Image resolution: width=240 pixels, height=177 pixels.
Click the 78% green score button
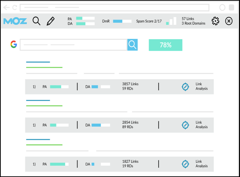[165, 45]
